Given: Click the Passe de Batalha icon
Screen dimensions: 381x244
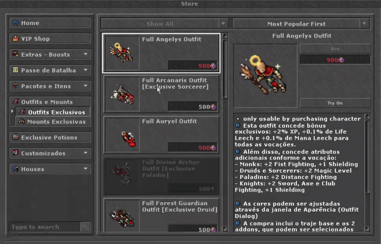Looking at the screenshot, I should [16, 70].
